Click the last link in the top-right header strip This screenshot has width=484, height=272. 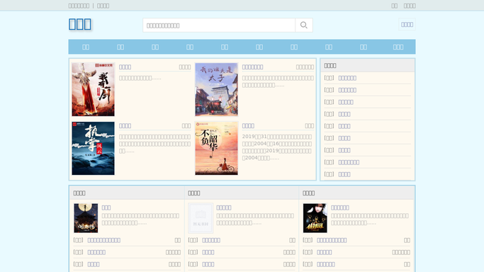(x=410, y=6)
